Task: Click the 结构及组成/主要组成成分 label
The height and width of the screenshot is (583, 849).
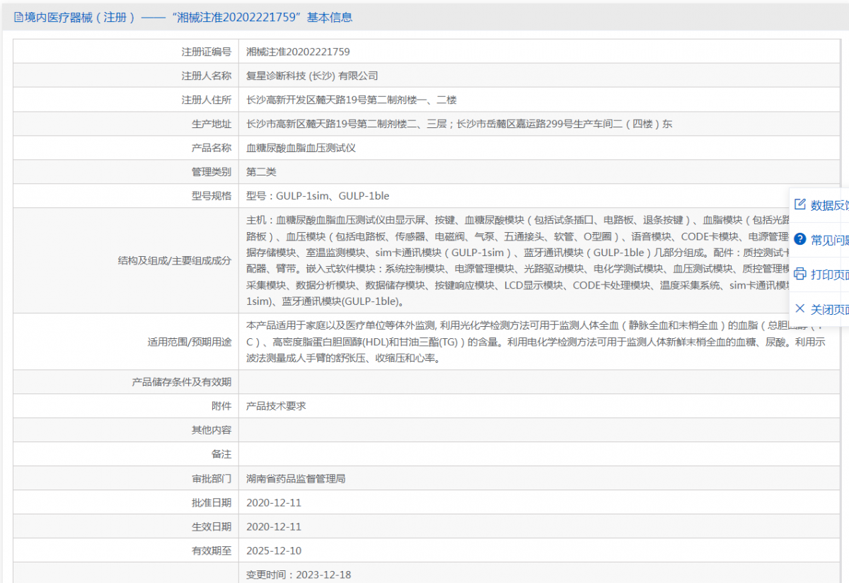Action: click(174, 260)
